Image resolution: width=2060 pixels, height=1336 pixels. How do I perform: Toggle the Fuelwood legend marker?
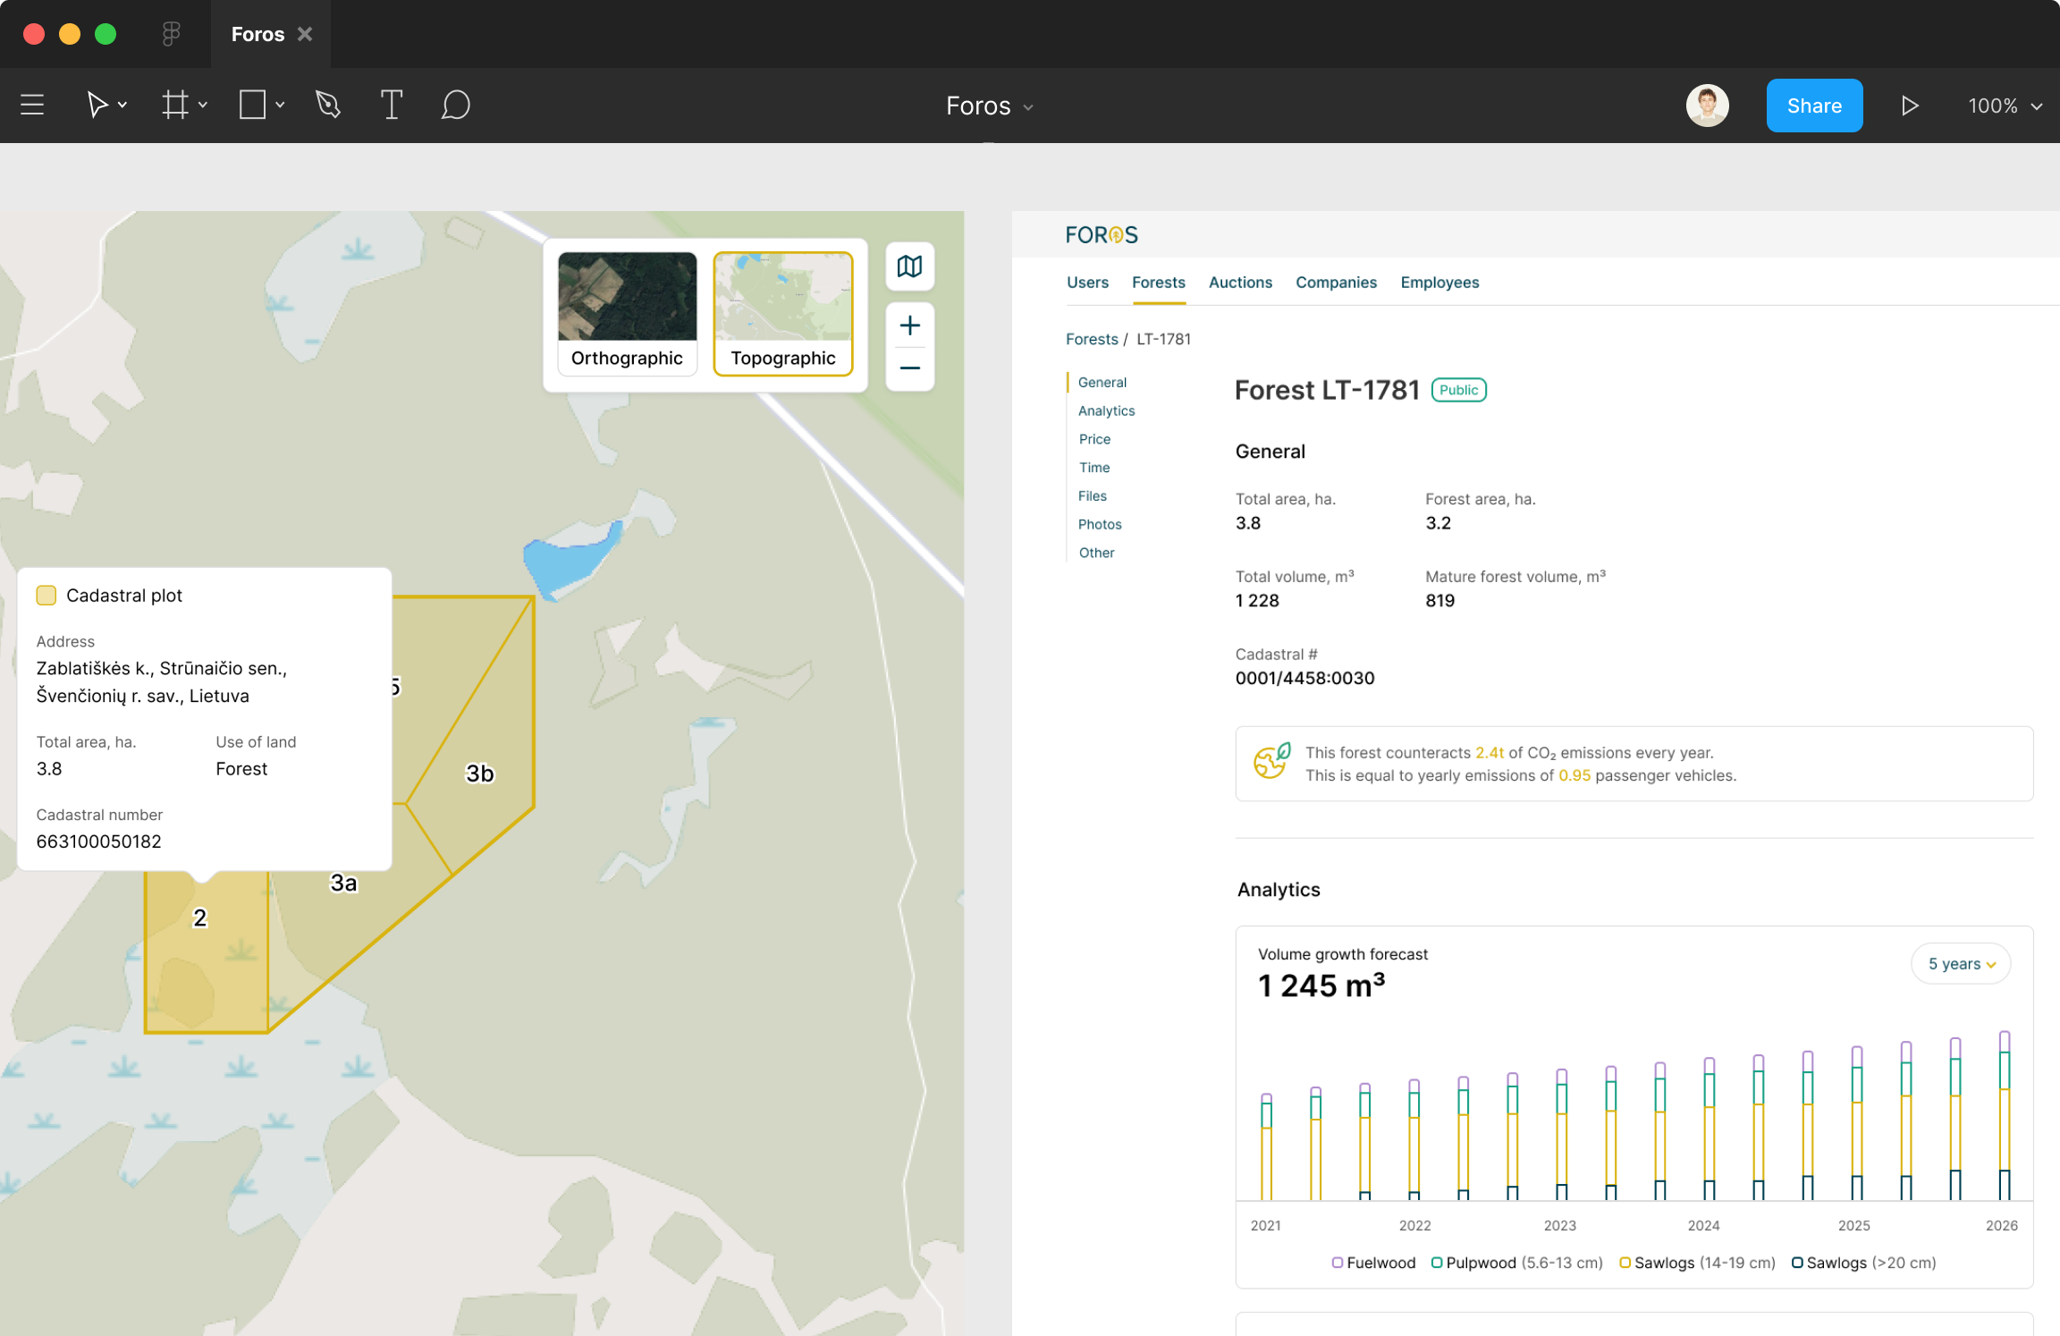(x=1337, y=1263)
